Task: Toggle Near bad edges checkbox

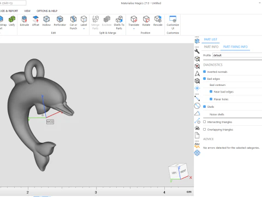Action: click(211, 91)
